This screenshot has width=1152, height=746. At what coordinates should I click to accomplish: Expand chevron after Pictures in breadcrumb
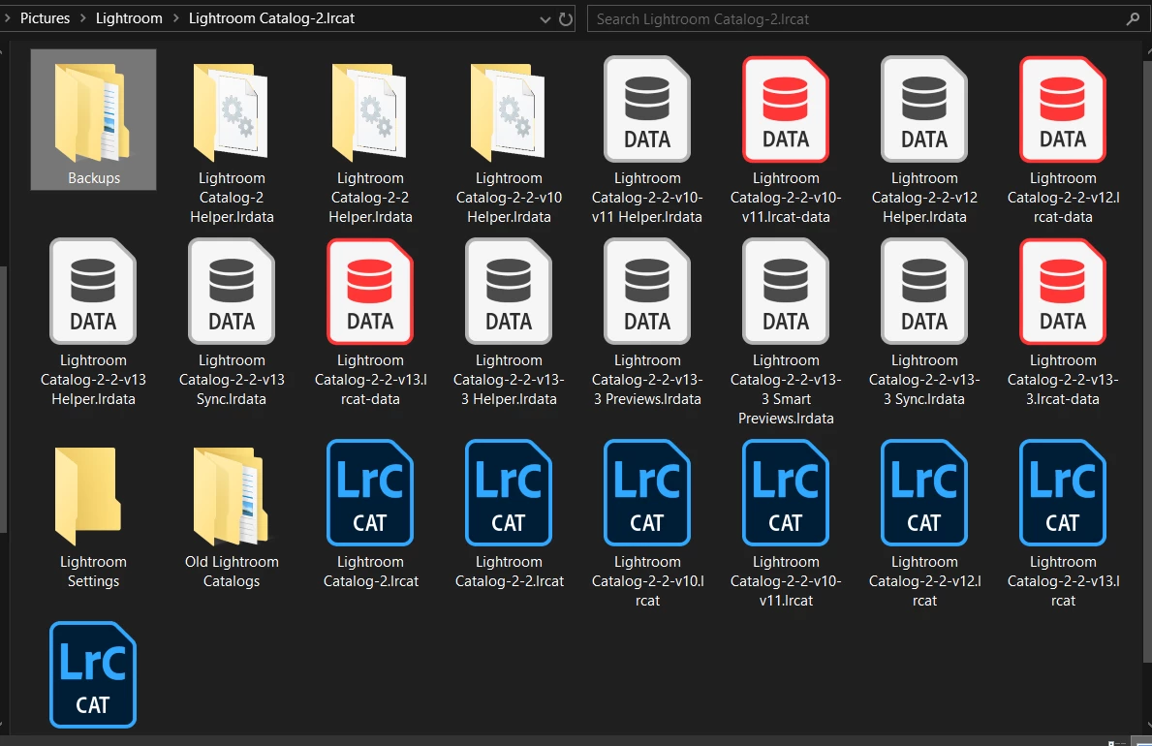click(x=82, y=18)
